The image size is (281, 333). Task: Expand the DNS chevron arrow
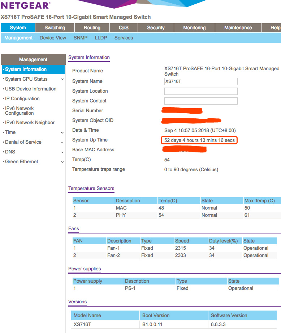coord(62,152)
